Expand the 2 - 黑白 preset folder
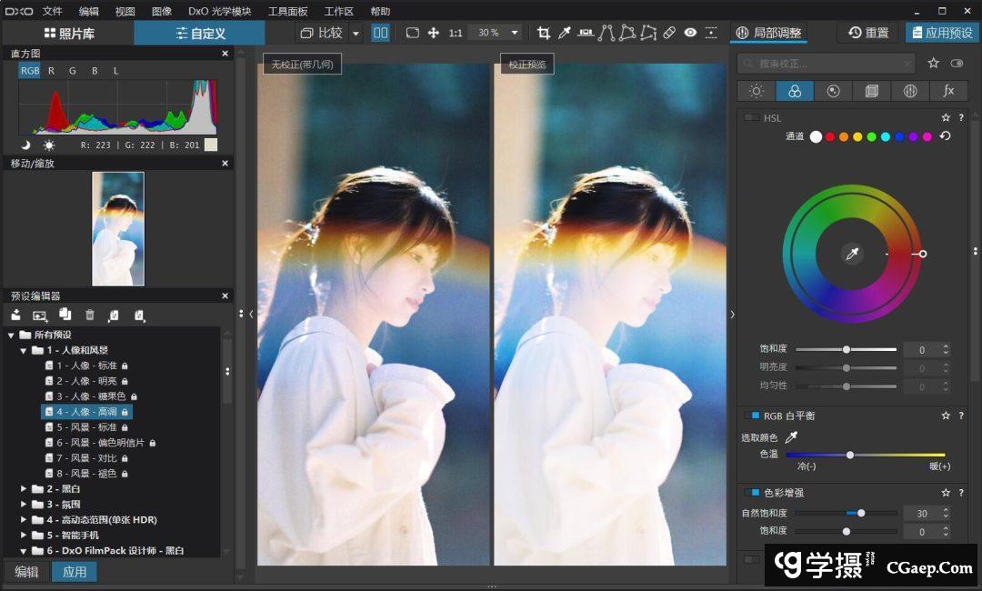Image resolution: width=982 pixels, height=591 pixels. (x=25, y=489)
